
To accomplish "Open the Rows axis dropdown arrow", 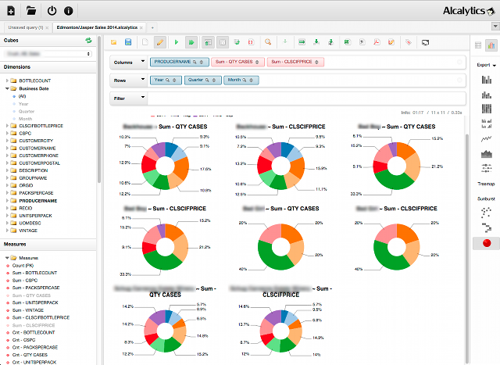I will [x=142, y=80].
